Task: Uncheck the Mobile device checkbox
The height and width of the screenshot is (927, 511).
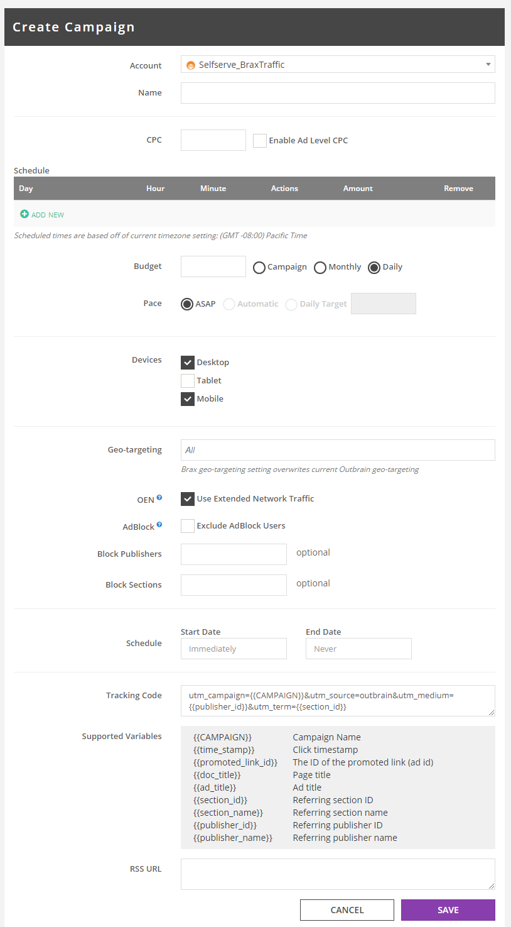Action: click(x=188, y=399)
